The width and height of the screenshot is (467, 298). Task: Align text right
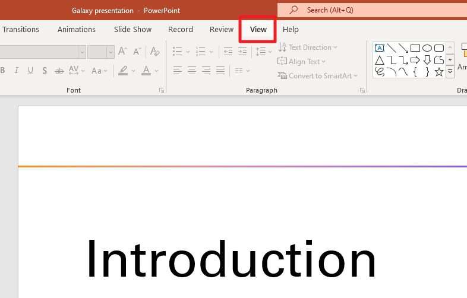tap(206, 71)
